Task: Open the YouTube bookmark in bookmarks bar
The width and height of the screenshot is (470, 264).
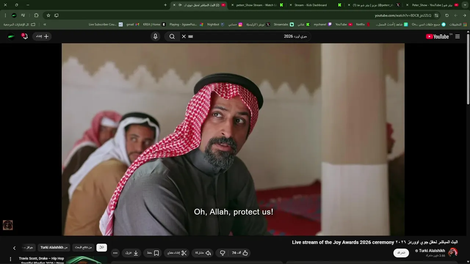Action: point(344,25)
